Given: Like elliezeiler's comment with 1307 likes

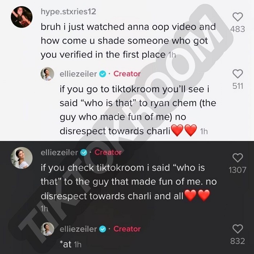Looking at the screenshot, I should tap(238, 157).
